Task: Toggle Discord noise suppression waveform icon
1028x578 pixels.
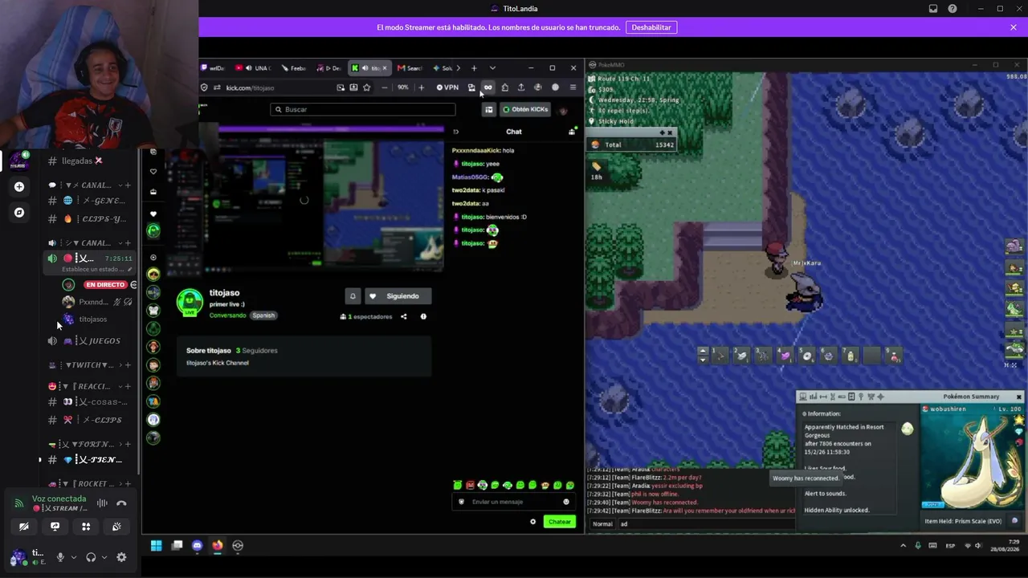Action: 102,503
